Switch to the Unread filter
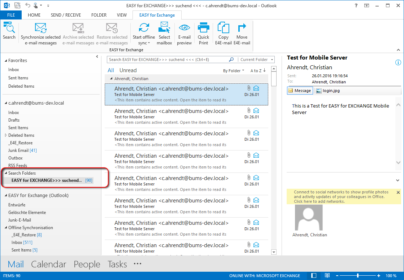This screenshot has width=404, height=280. pyautogui.click(x=128, y=70)
